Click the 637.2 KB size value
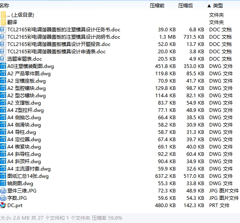The height and width of the screenshot is (223, 240). point(165,176)
